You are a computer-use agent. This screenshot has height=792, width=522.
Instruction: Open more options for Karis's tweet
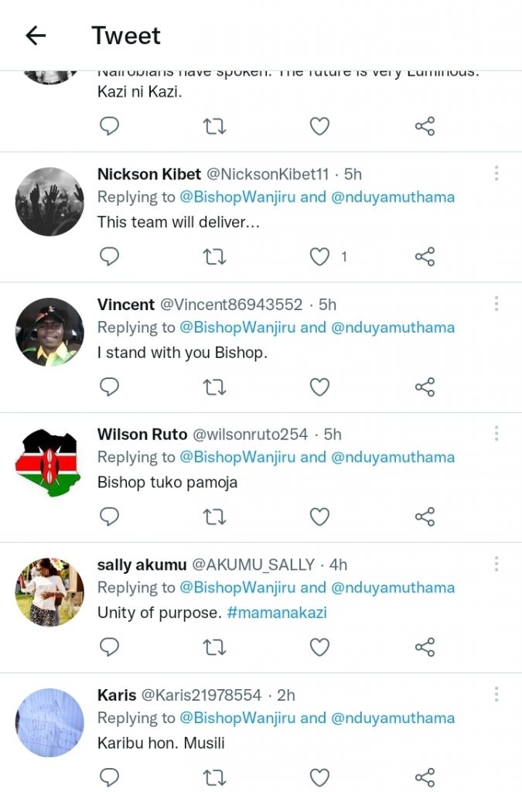tap(496, 695)
